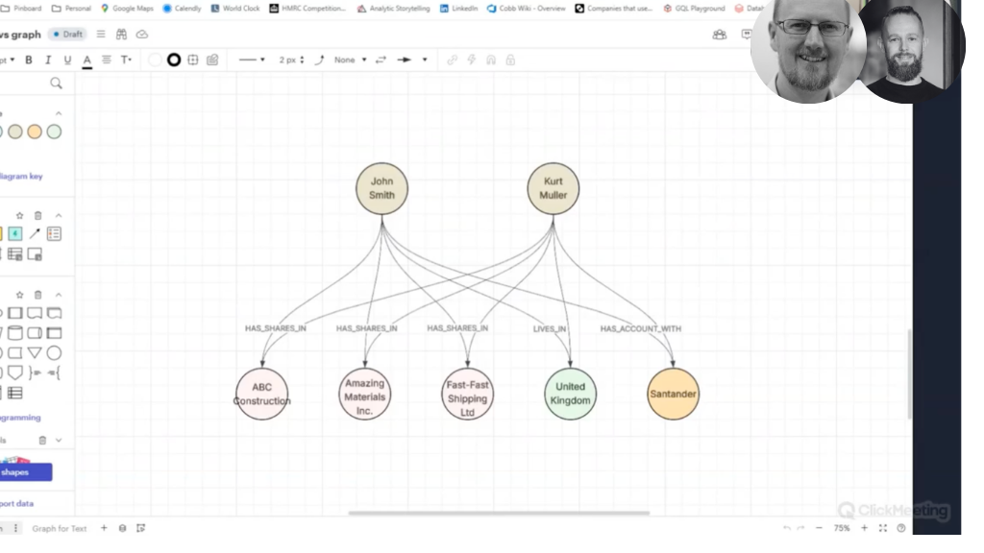Toggle fullscreen canvas view
Image resolution: width=984 pixels, height=553 pixels.
pyautogui.click(x=883, y=528)
